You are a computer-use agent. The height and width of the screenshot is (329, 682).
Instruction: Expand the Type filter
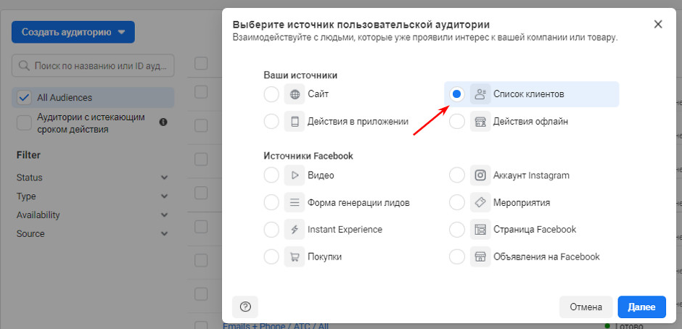tap(164, 196)
